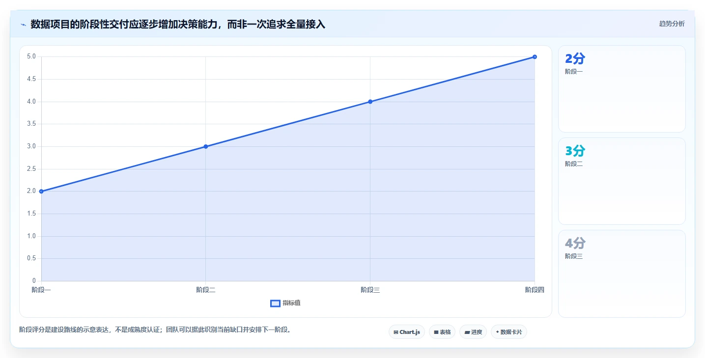The height and width of the screenshot is (358, 705).
Task: Click the y-axis value 4.0
Action: pyautogui.click(x=31, y=102)
